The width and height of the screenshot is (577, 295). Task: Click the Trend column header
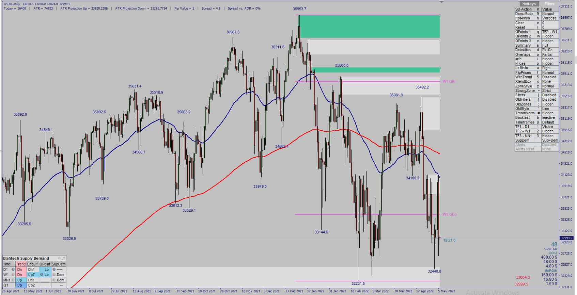click(x=20, y=264)
